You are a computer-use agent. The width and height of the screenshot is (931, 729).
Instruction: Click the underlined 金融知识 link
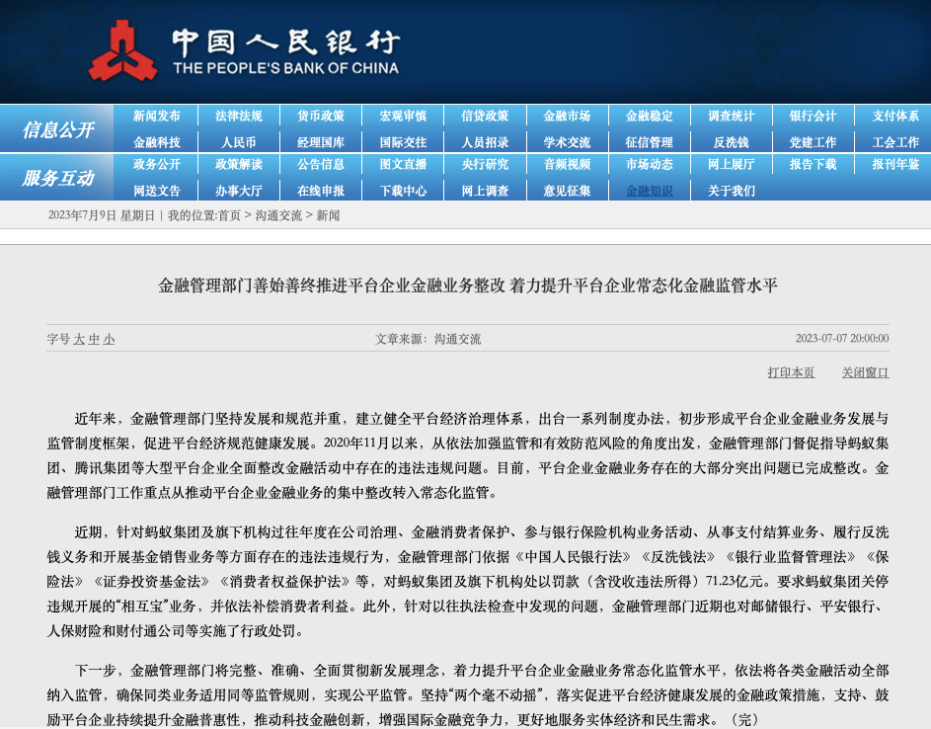click(649, 191)
